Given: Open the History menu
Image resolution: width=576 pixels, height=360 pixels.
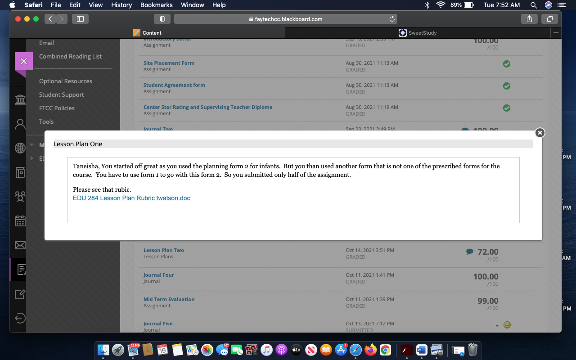Looking at the screenshot, I should click(x=121, y=5).
